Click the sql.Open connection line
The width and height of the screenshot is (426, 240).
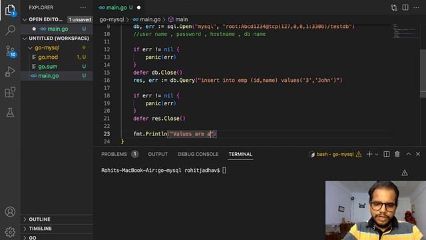244,27
